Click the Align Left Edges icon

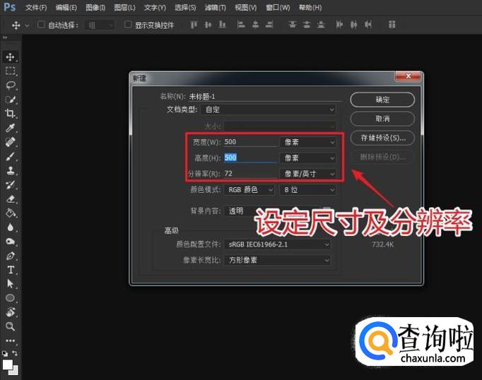pos(241,25)
